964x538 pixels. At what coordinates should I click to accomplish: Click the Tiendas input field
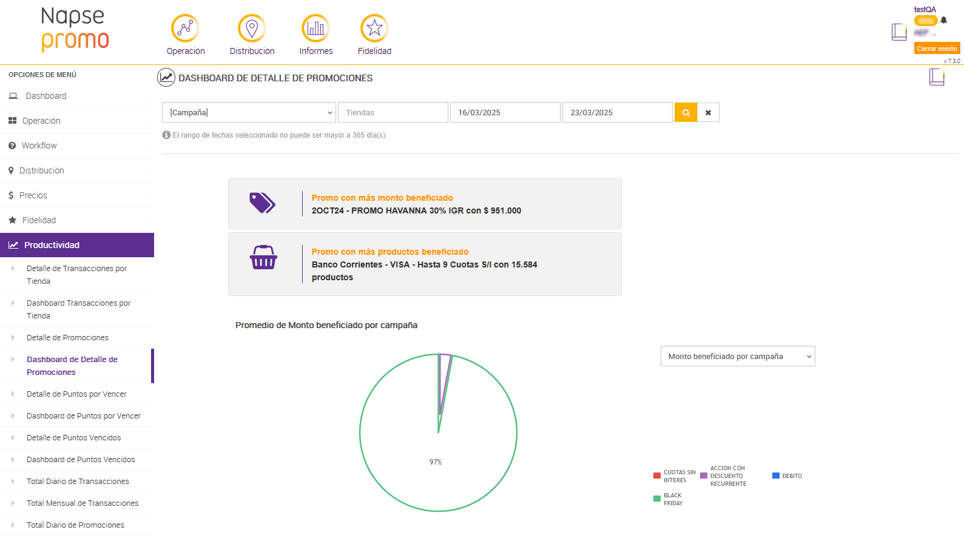(x=393, y=112)
